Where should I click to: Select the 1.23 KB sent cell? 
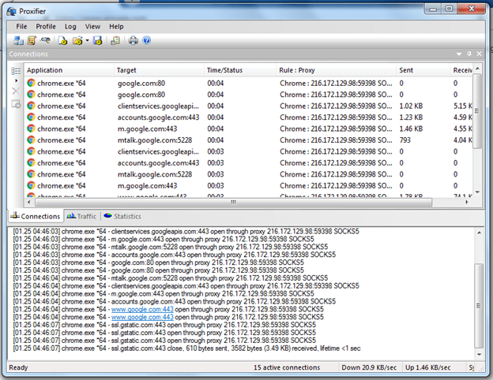click(x=411, y=117)
